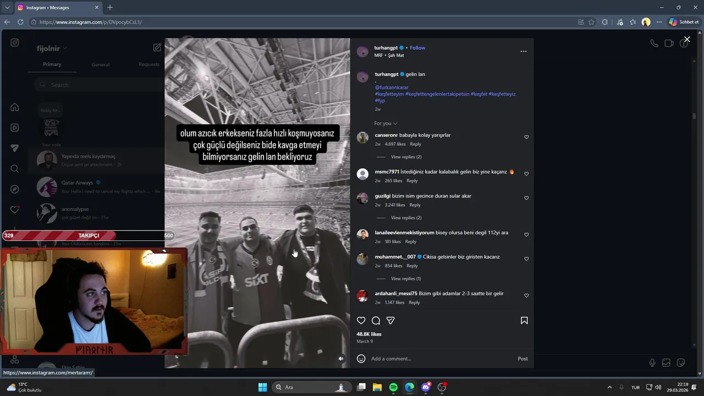This screenshot has height=396, width=704.
Task: Like the post with heart icon
Action: click(x=361, y=321)
